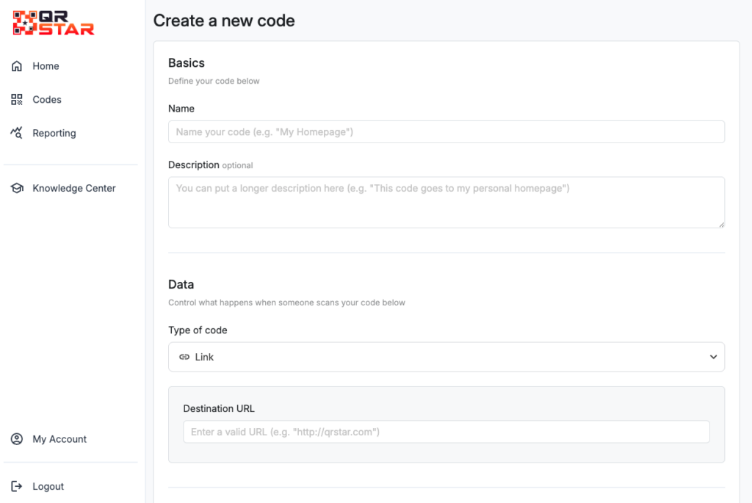Click into the Description text area
752x503 pixels.
446,202
